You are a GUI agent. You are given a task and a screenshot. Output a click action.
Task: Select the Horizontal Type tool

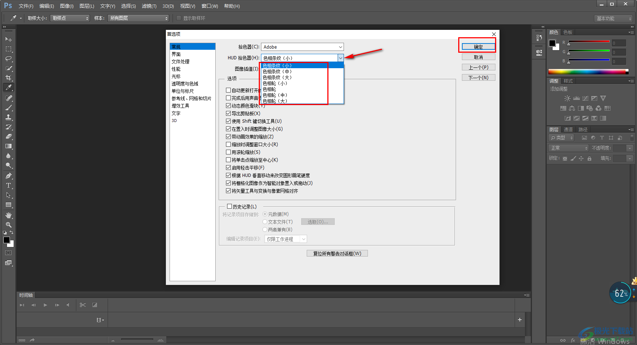[8, 185]
